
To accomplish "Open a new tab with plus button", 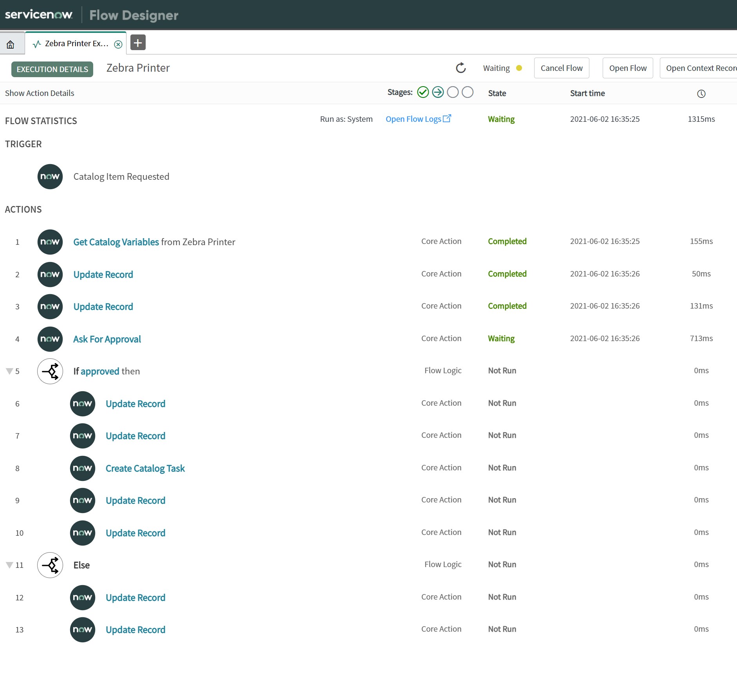I will click(138, 43).
